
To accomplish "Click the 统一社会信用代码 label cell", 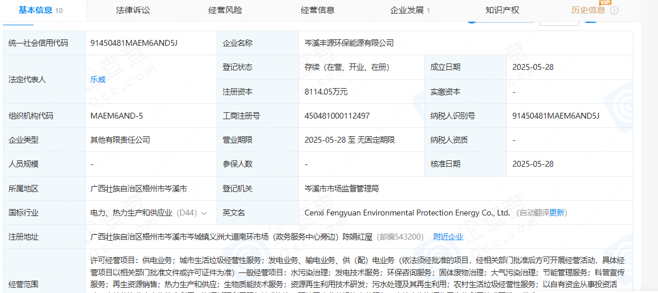I will pyautogui.click(x=44, y=43).
